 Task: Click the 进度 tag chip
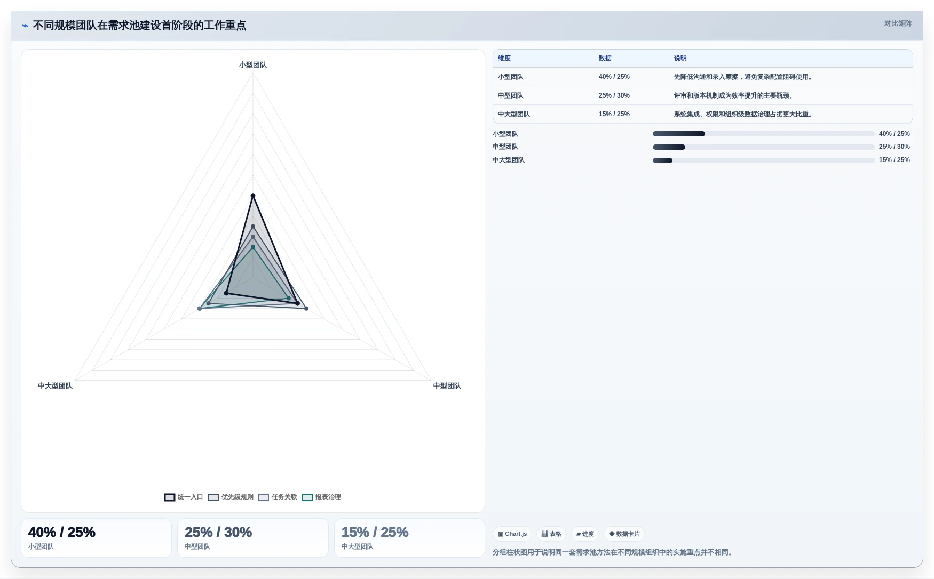coord(585,534)
